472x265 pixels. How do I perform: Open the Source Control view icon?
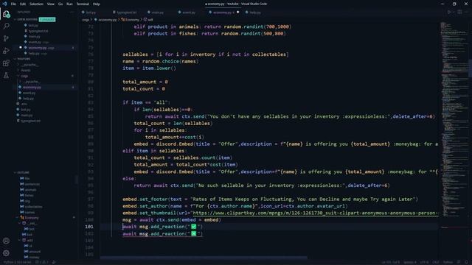(6, 38)
